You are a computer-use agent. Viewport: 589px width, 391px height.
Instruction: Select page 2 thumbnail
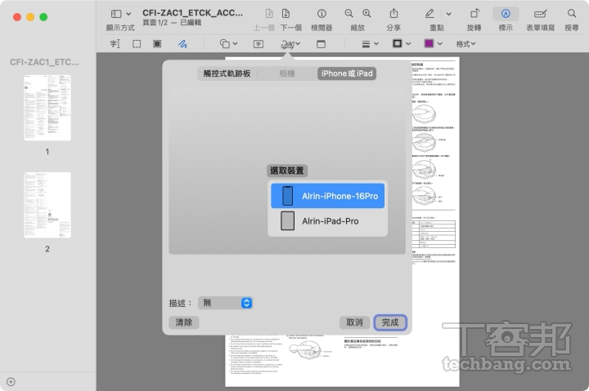click(47, 205)
